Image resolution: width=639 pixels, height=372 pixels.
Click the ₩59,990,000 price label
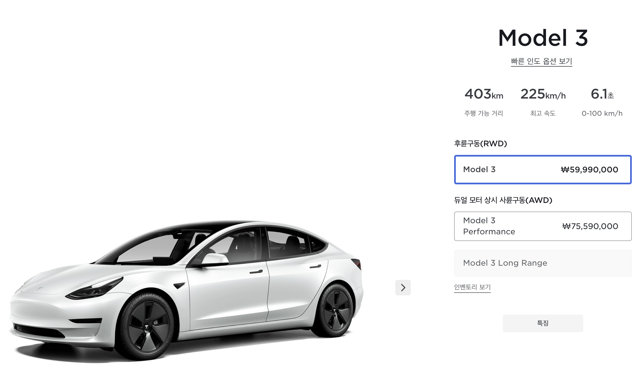[x=589, y=170]
